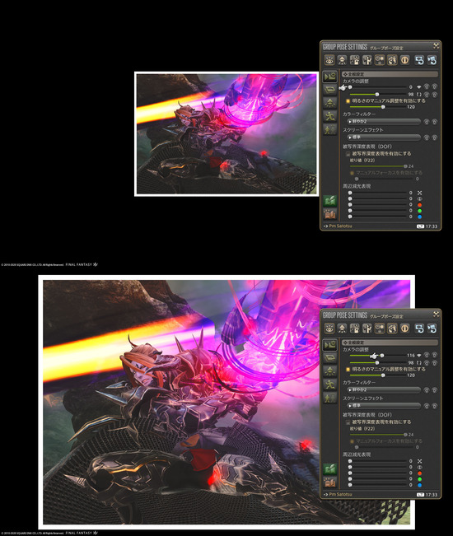The width and height of the screenshot is (453, 536).
Task: Click the first blue curved-arrow icon in upper panel
Action: click(419, 60)
